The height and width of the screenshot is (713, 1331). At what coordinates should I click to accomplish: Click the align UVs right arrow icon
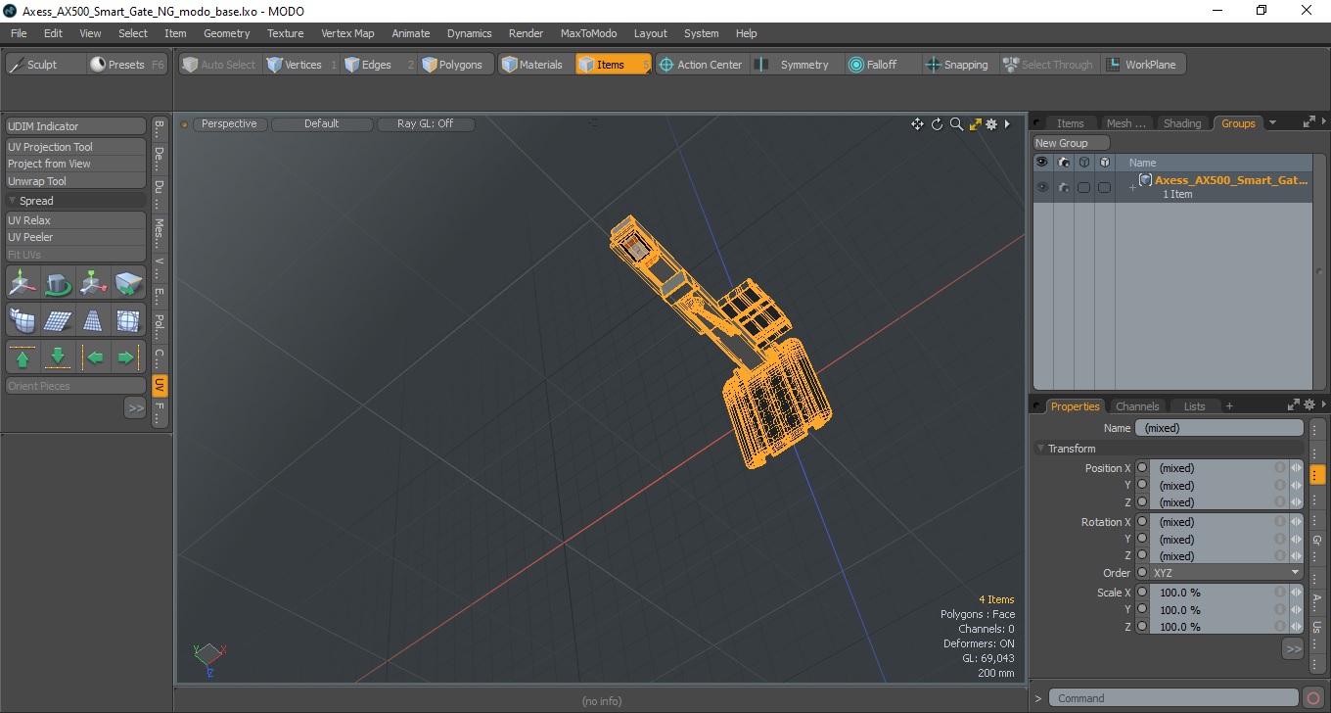point(128,356)
